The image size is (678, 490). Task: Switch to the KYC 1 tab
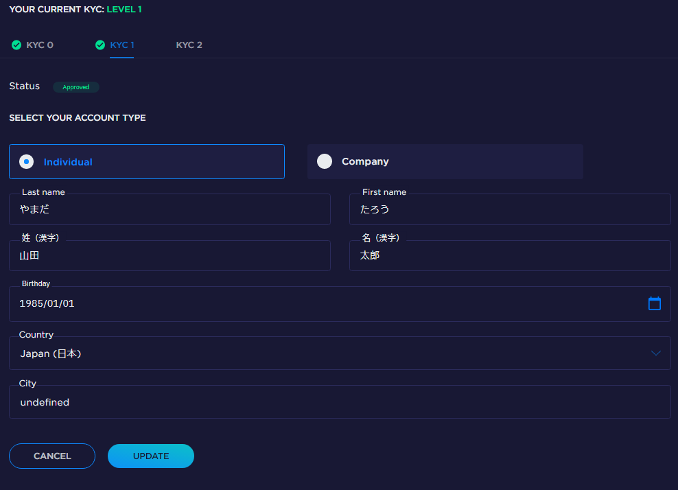122,45
